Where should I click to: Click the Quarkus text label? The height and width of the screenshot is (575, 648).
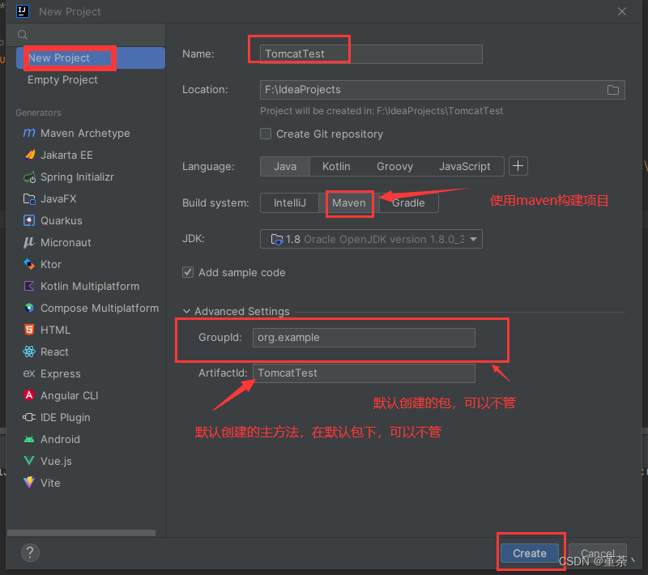coord(62,220)
